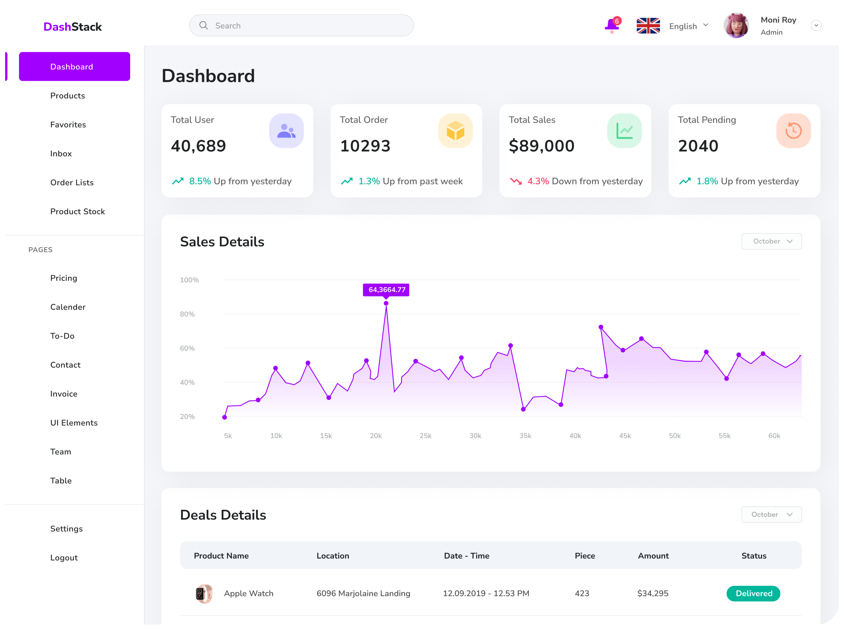Click the UK flag icon

point(648,26)
